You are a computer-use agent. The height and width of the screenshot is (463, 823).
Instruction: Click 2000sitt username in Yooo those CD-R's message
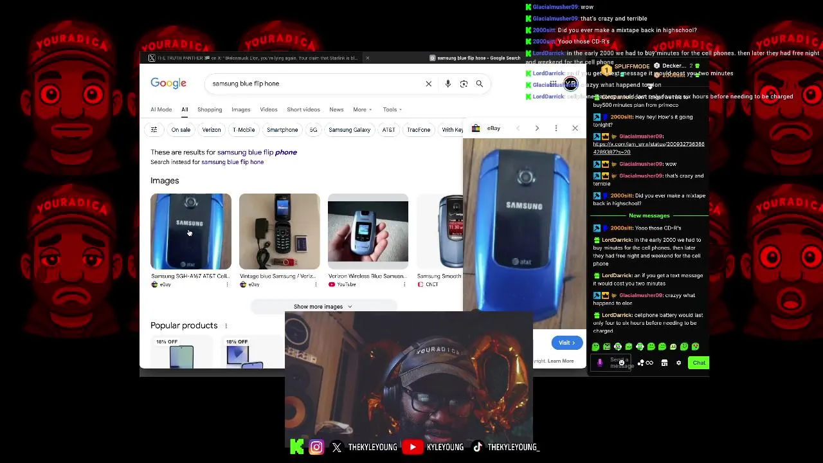[x=621, y=228]
